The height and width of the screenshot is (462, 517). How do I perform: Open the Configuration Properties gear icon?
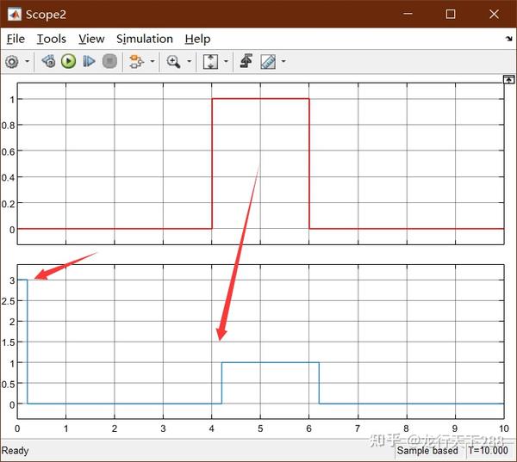coord(12,62)
